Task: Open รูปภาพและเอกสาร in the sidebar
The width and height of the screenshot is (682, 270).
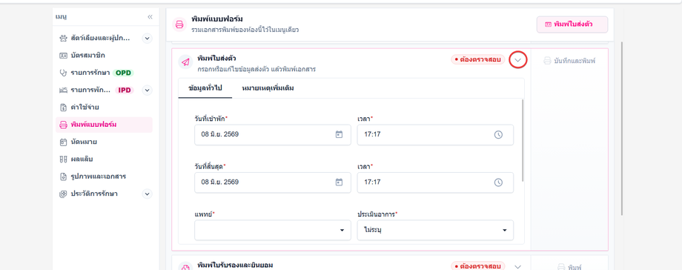Action: 104,177
